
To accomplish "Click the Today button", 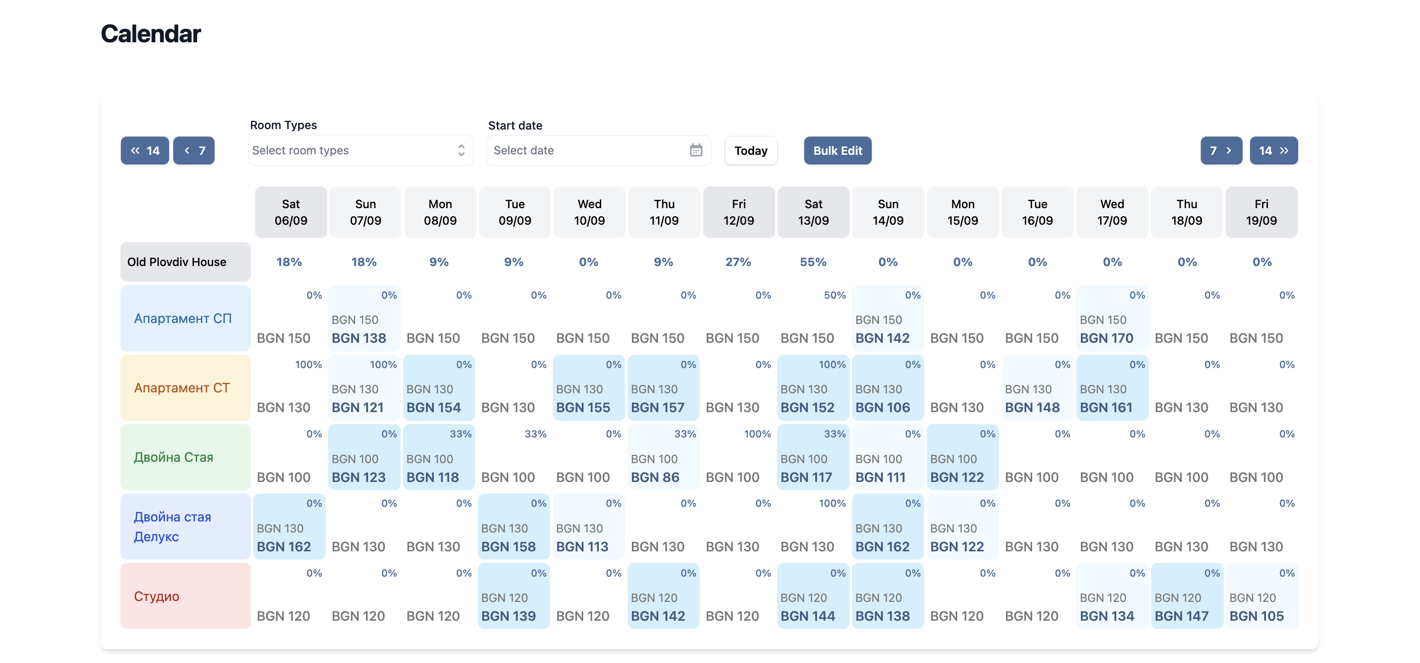I will 751,150.
